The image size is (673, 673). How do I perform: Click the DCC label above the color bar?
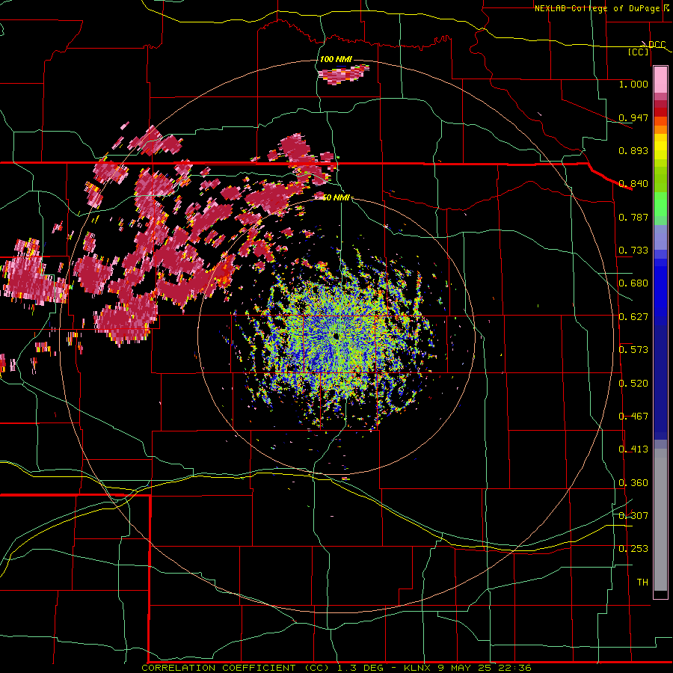(x=657, y=45)
